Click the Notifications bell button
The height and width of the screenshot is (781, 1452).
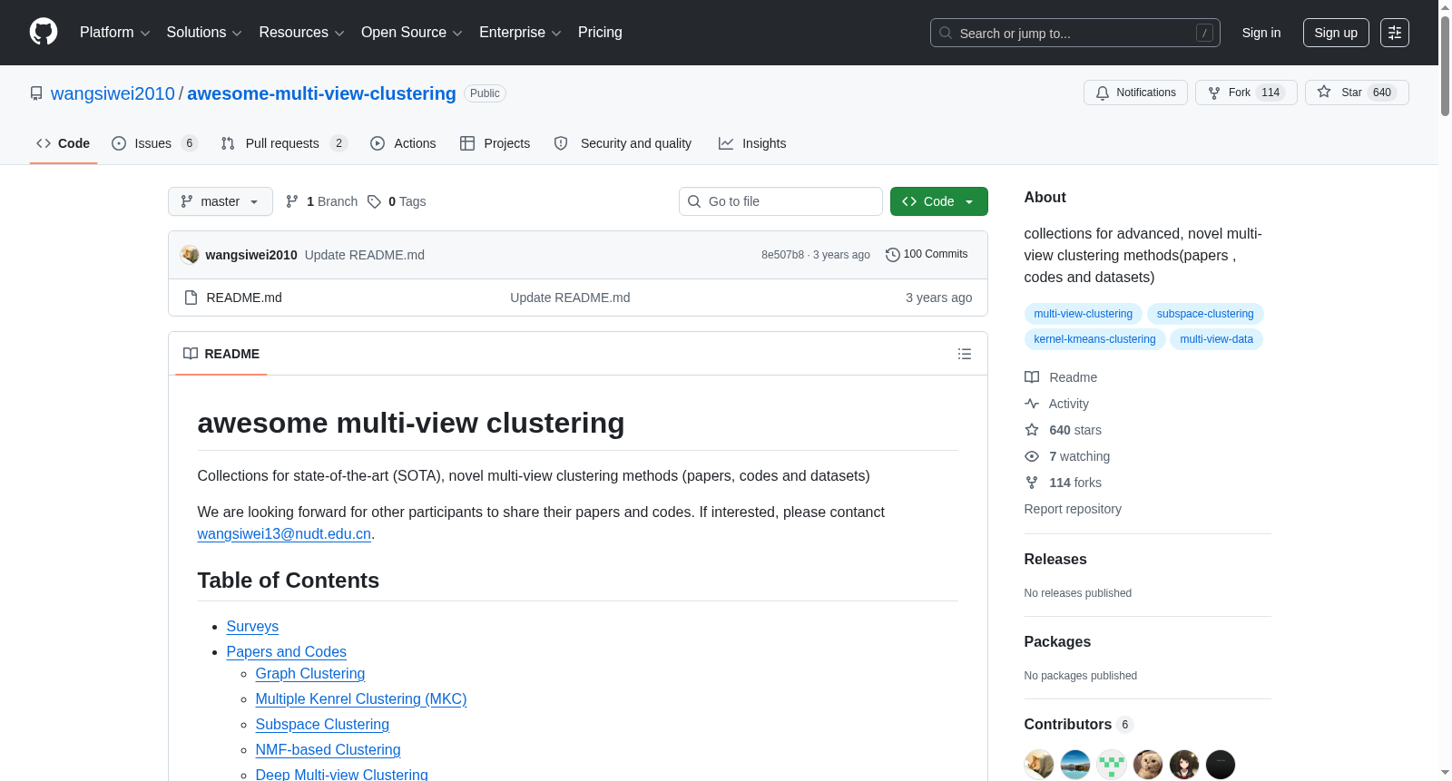[x=1135, y=93]
